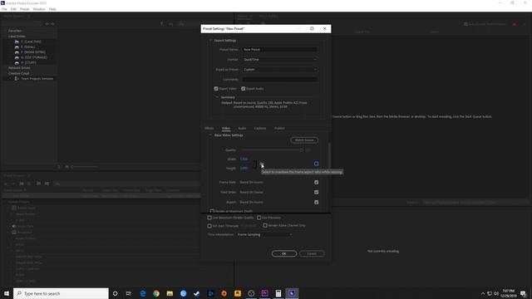532x299 pixels.
Task: Adjust the Quality slider
Action: pyautogui.click(x=272, y=149)
